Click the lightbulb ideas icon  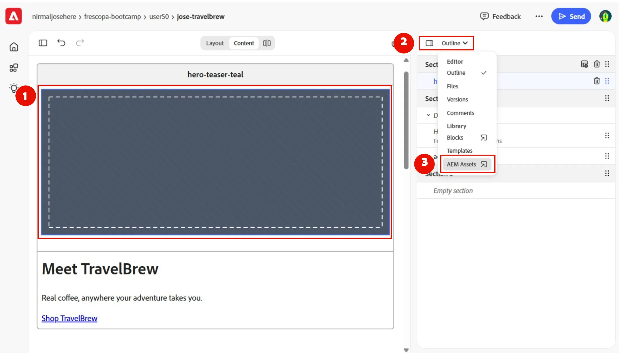[14, 88]
